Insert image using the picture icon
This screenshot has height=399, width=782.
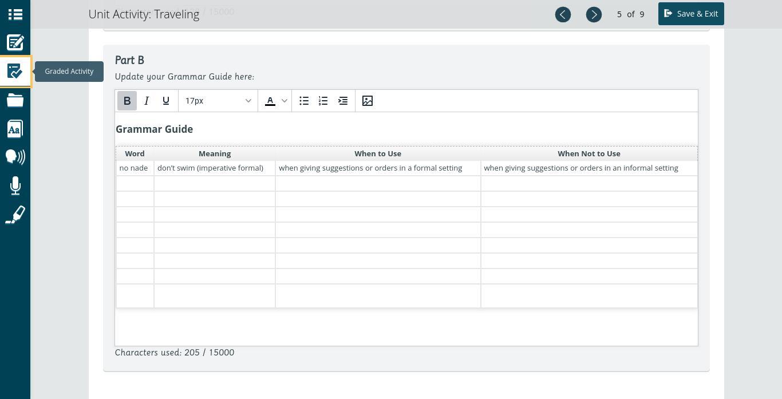click(368, 101)
